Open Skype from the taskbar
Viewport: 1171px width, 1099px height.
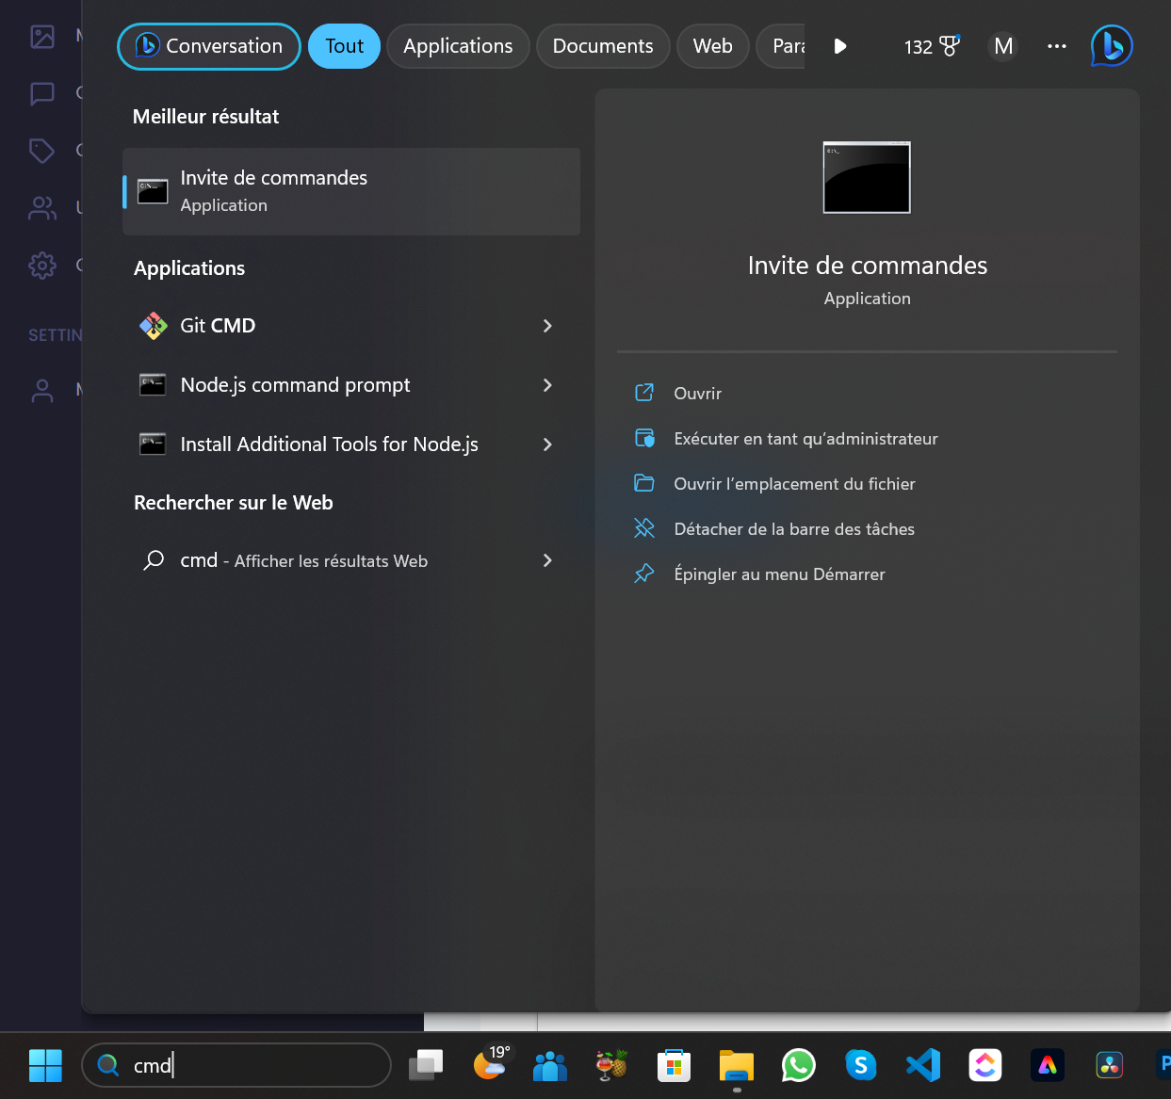860,1065
